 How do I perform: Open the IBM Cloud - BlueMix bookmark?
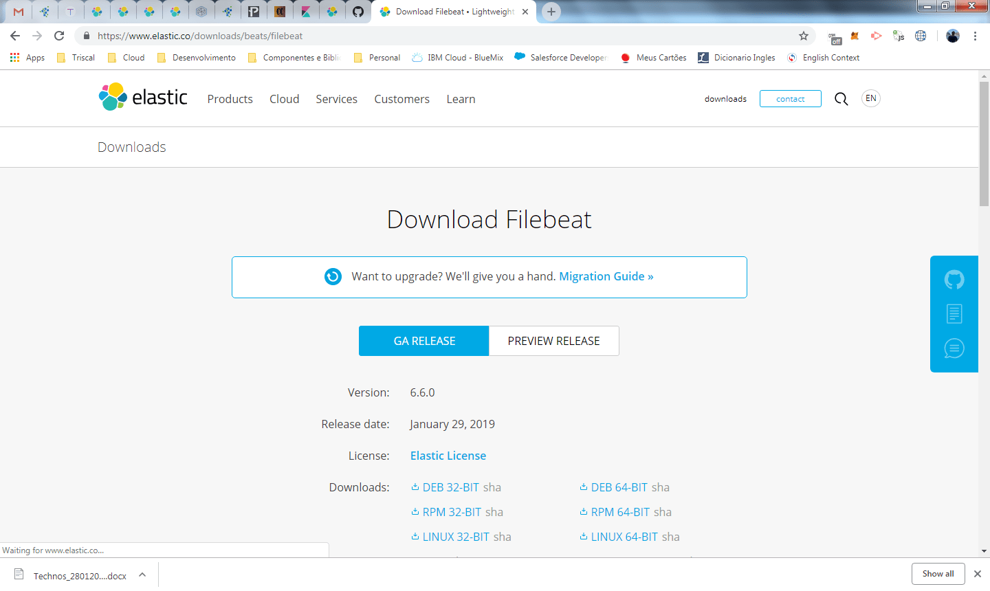(x=458, y=58)
